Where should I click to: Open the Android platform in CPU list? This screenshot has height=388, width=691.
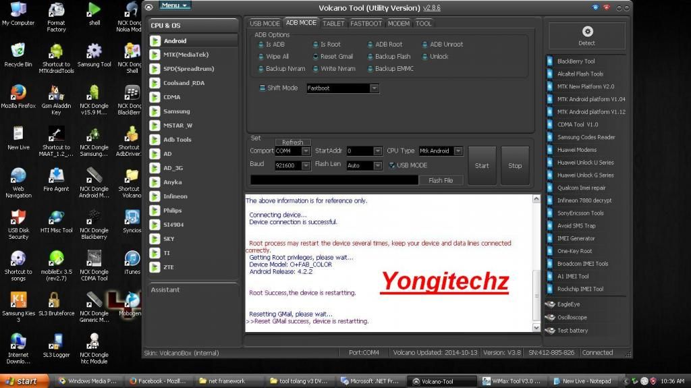tap(194, 41)
